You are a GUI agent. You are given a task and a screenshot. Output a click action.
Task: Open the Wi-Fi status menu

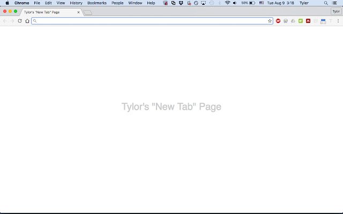(227, 3)
